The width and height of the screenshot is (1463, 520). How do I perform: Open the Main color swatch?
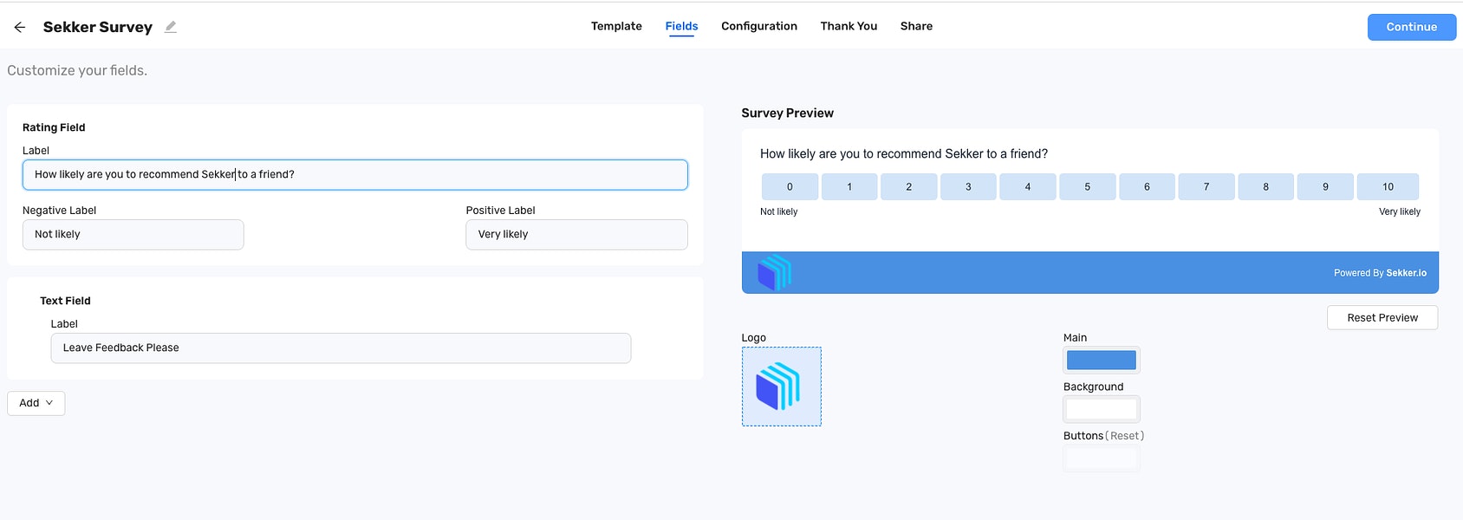click(1102, 360)
